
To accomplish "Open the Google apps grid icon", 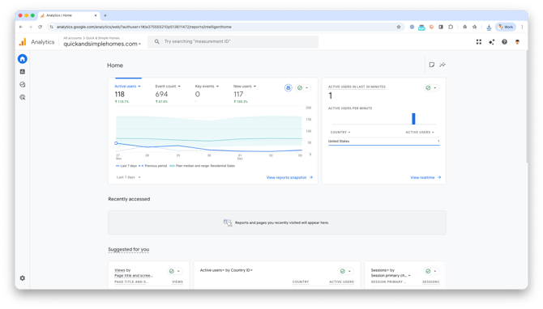I will point(479,42).
